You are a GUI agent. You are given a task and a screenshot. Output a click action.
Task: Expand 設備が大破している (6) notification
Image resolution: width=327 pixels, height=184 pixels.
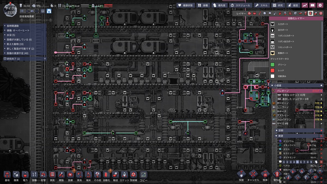point(25,40)
